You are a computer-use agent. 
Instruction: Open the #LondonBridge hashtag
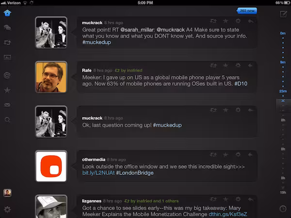pyautogui.click(x=135, y=173)
